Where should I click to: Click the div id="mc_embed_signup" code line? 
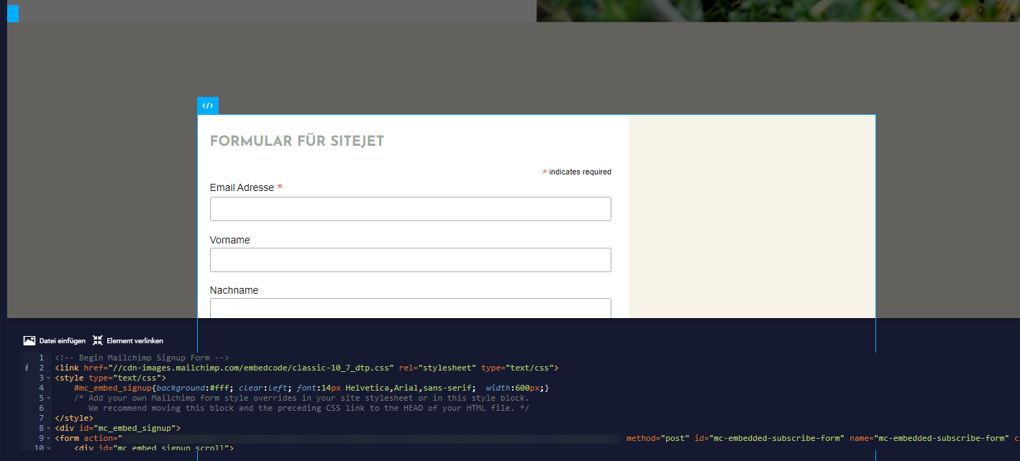(117, 428)
